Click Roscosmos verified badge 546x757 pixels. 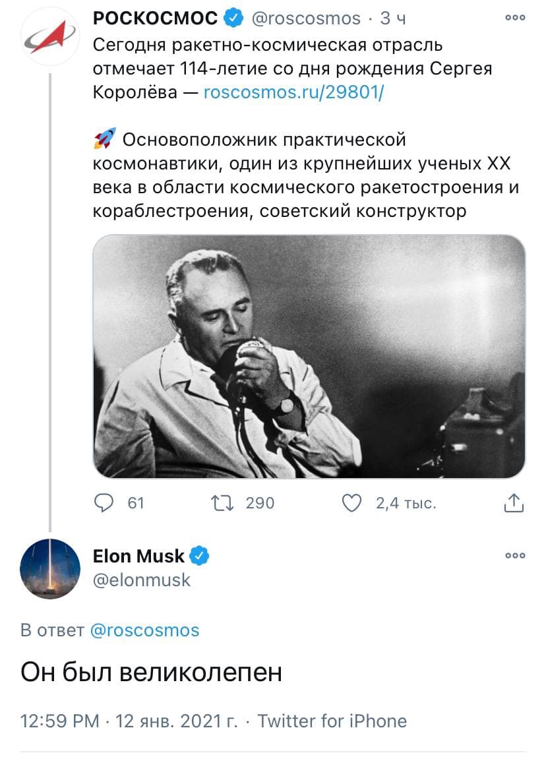coord(233,19)
